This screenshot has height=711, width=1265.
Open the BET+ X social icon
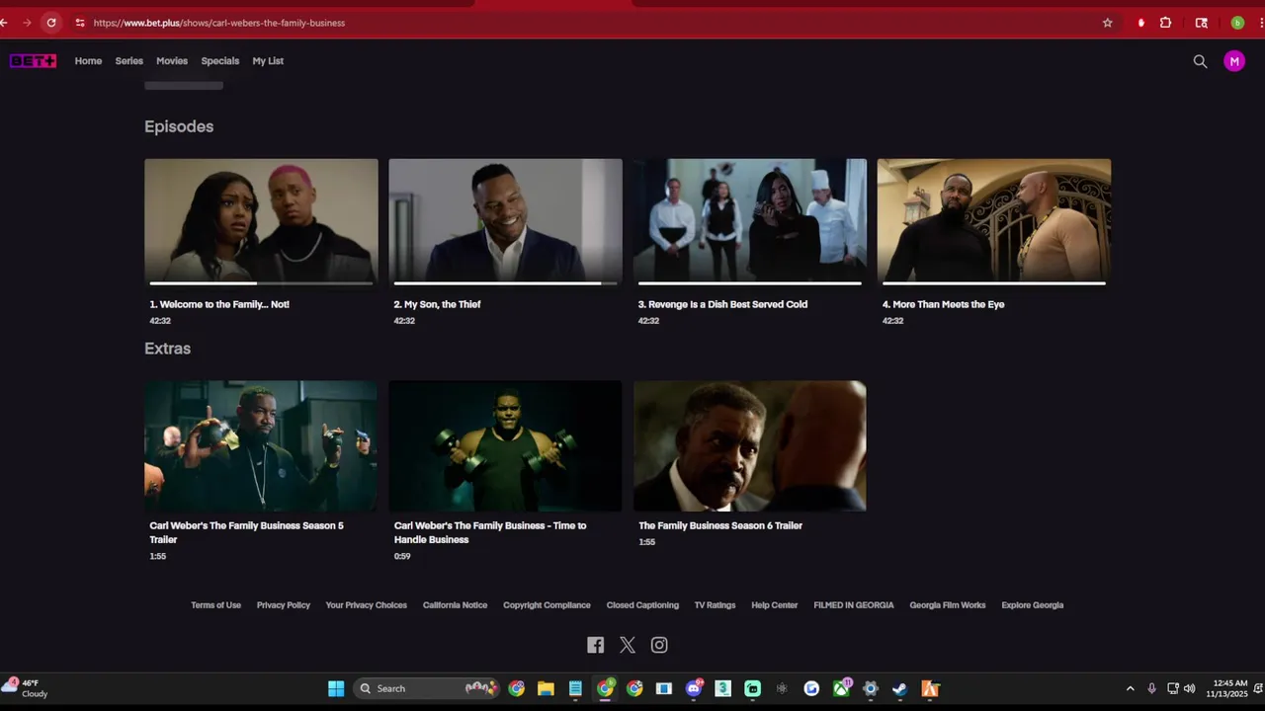[x=628, y=645]
